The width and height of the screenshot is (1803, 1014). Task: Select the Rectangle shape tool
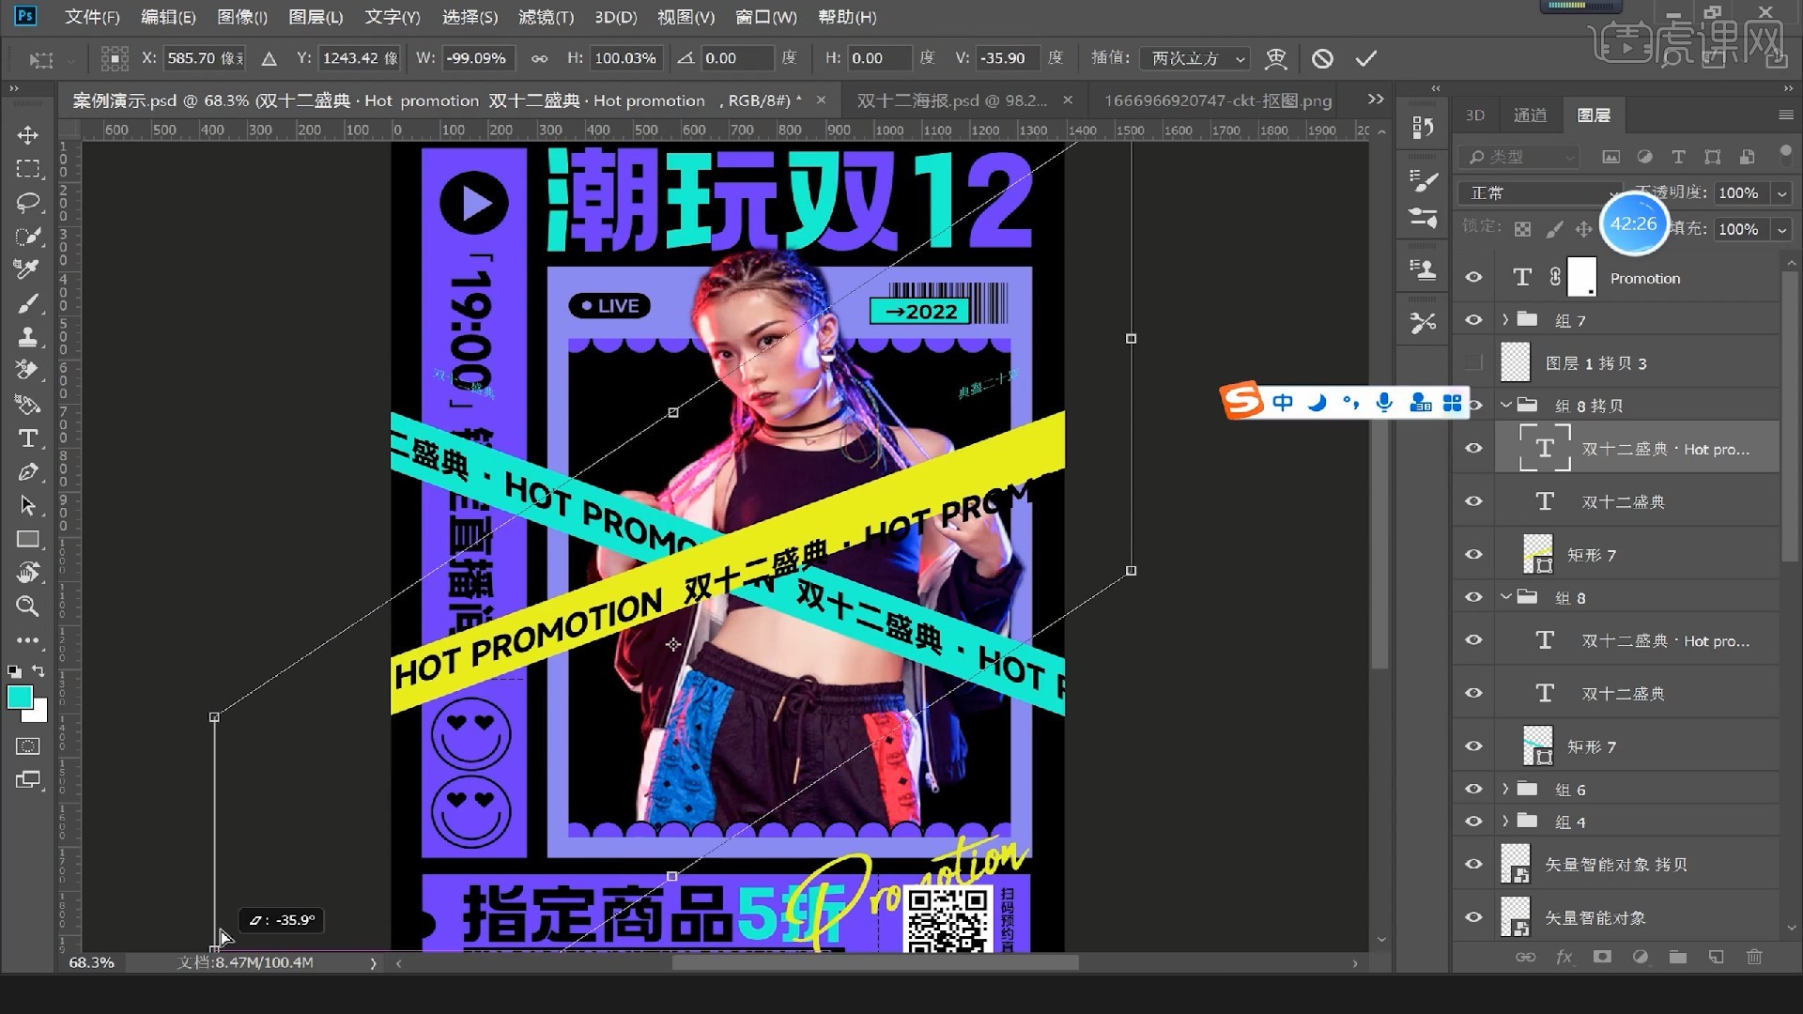point(27,539)
